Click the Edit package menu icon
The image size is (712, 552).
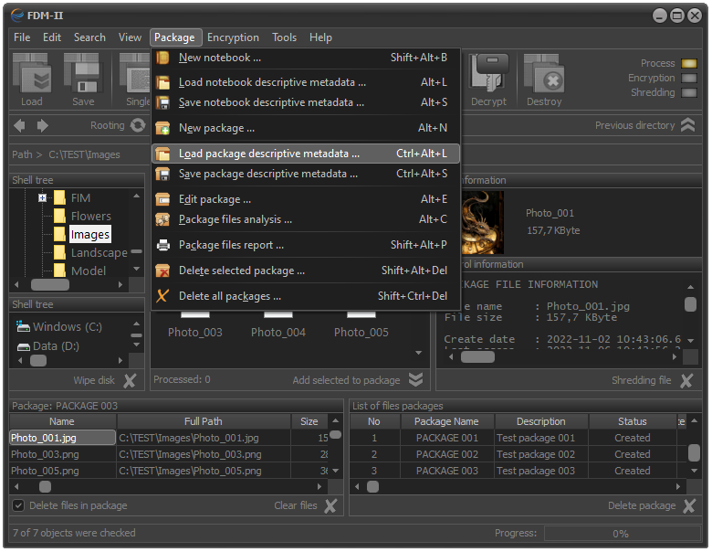click(162, 199)
